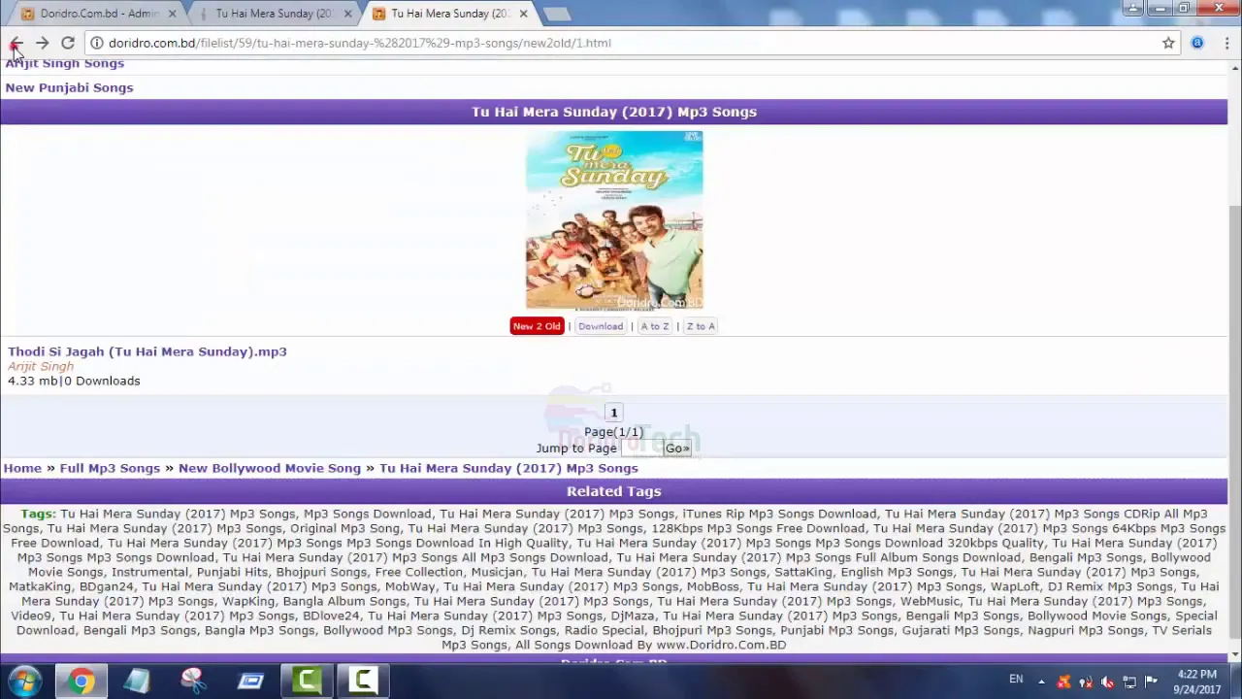Viewport: 1242px width, 699px height.
Task: Open Snipping Tool on the taskbar
Action: click(x=193, y=681)
